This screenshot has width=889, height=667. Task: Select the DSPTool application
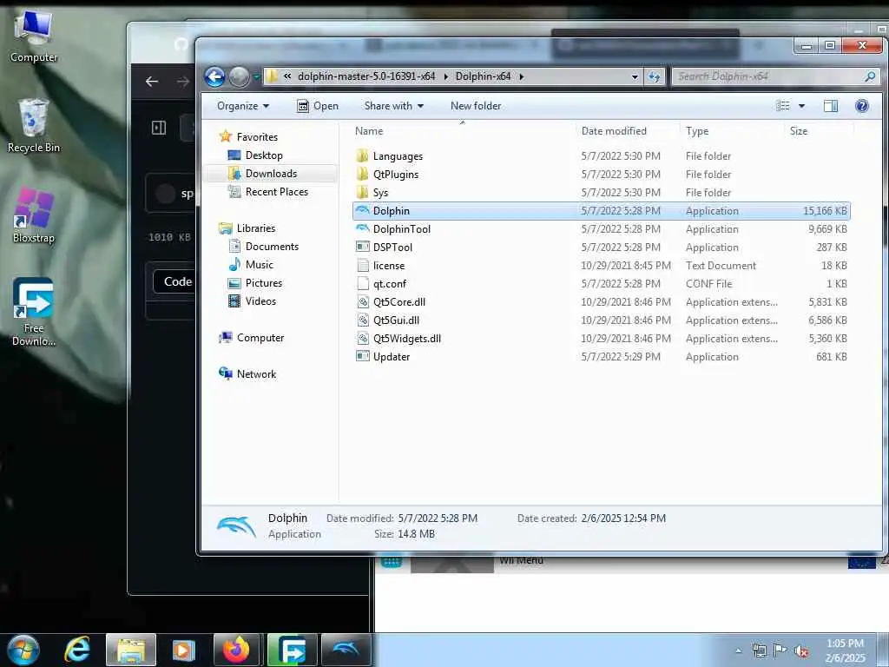coord(392,248)
